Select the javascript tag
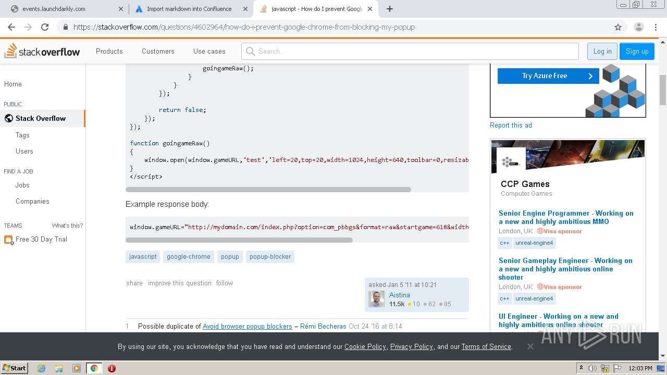This screenshot has height=375, width=667. [143, 256]
